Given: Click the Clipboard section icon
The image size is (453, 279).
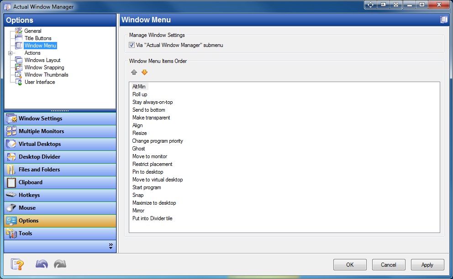Looking at the screenshot, I should click(x=11, y=182).
